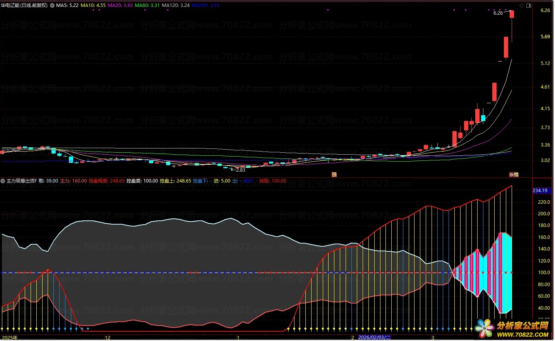This screenshot has height=341, width=555.
Task: Click the MA20: 3.93 legend label
Action: (x=120, y=5)
